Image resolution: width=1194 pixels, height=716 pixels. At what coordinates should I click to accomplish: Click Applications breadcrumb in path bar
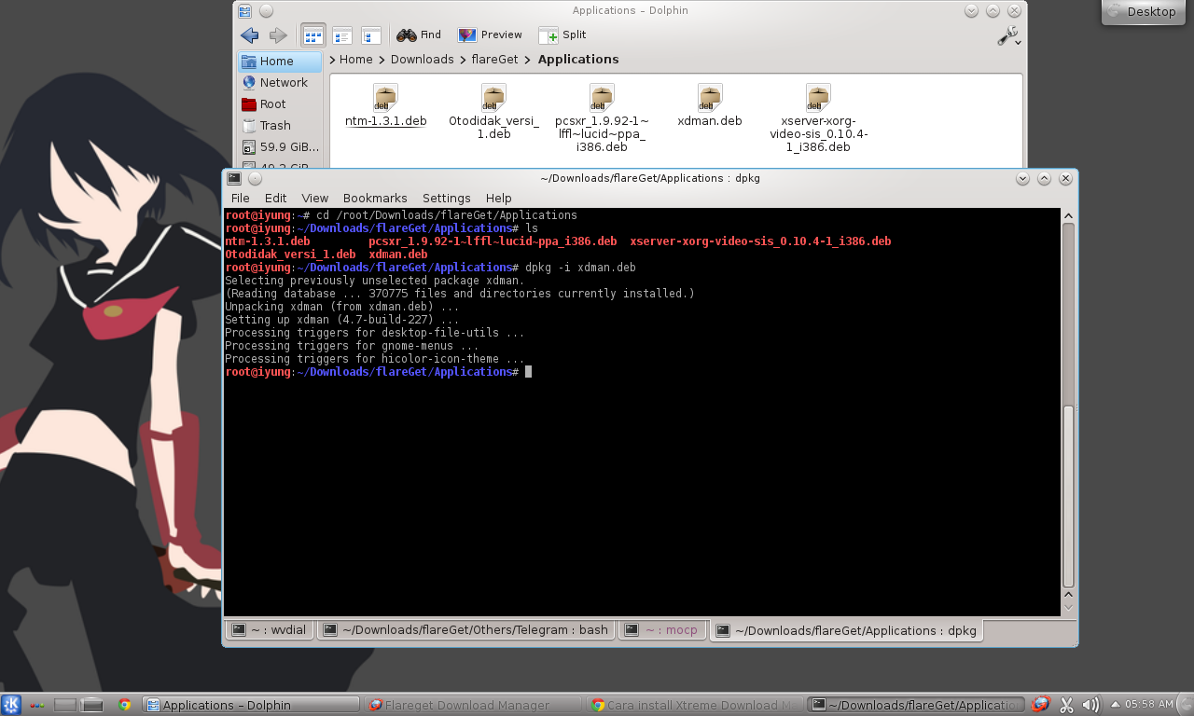[x=578, y=60]
